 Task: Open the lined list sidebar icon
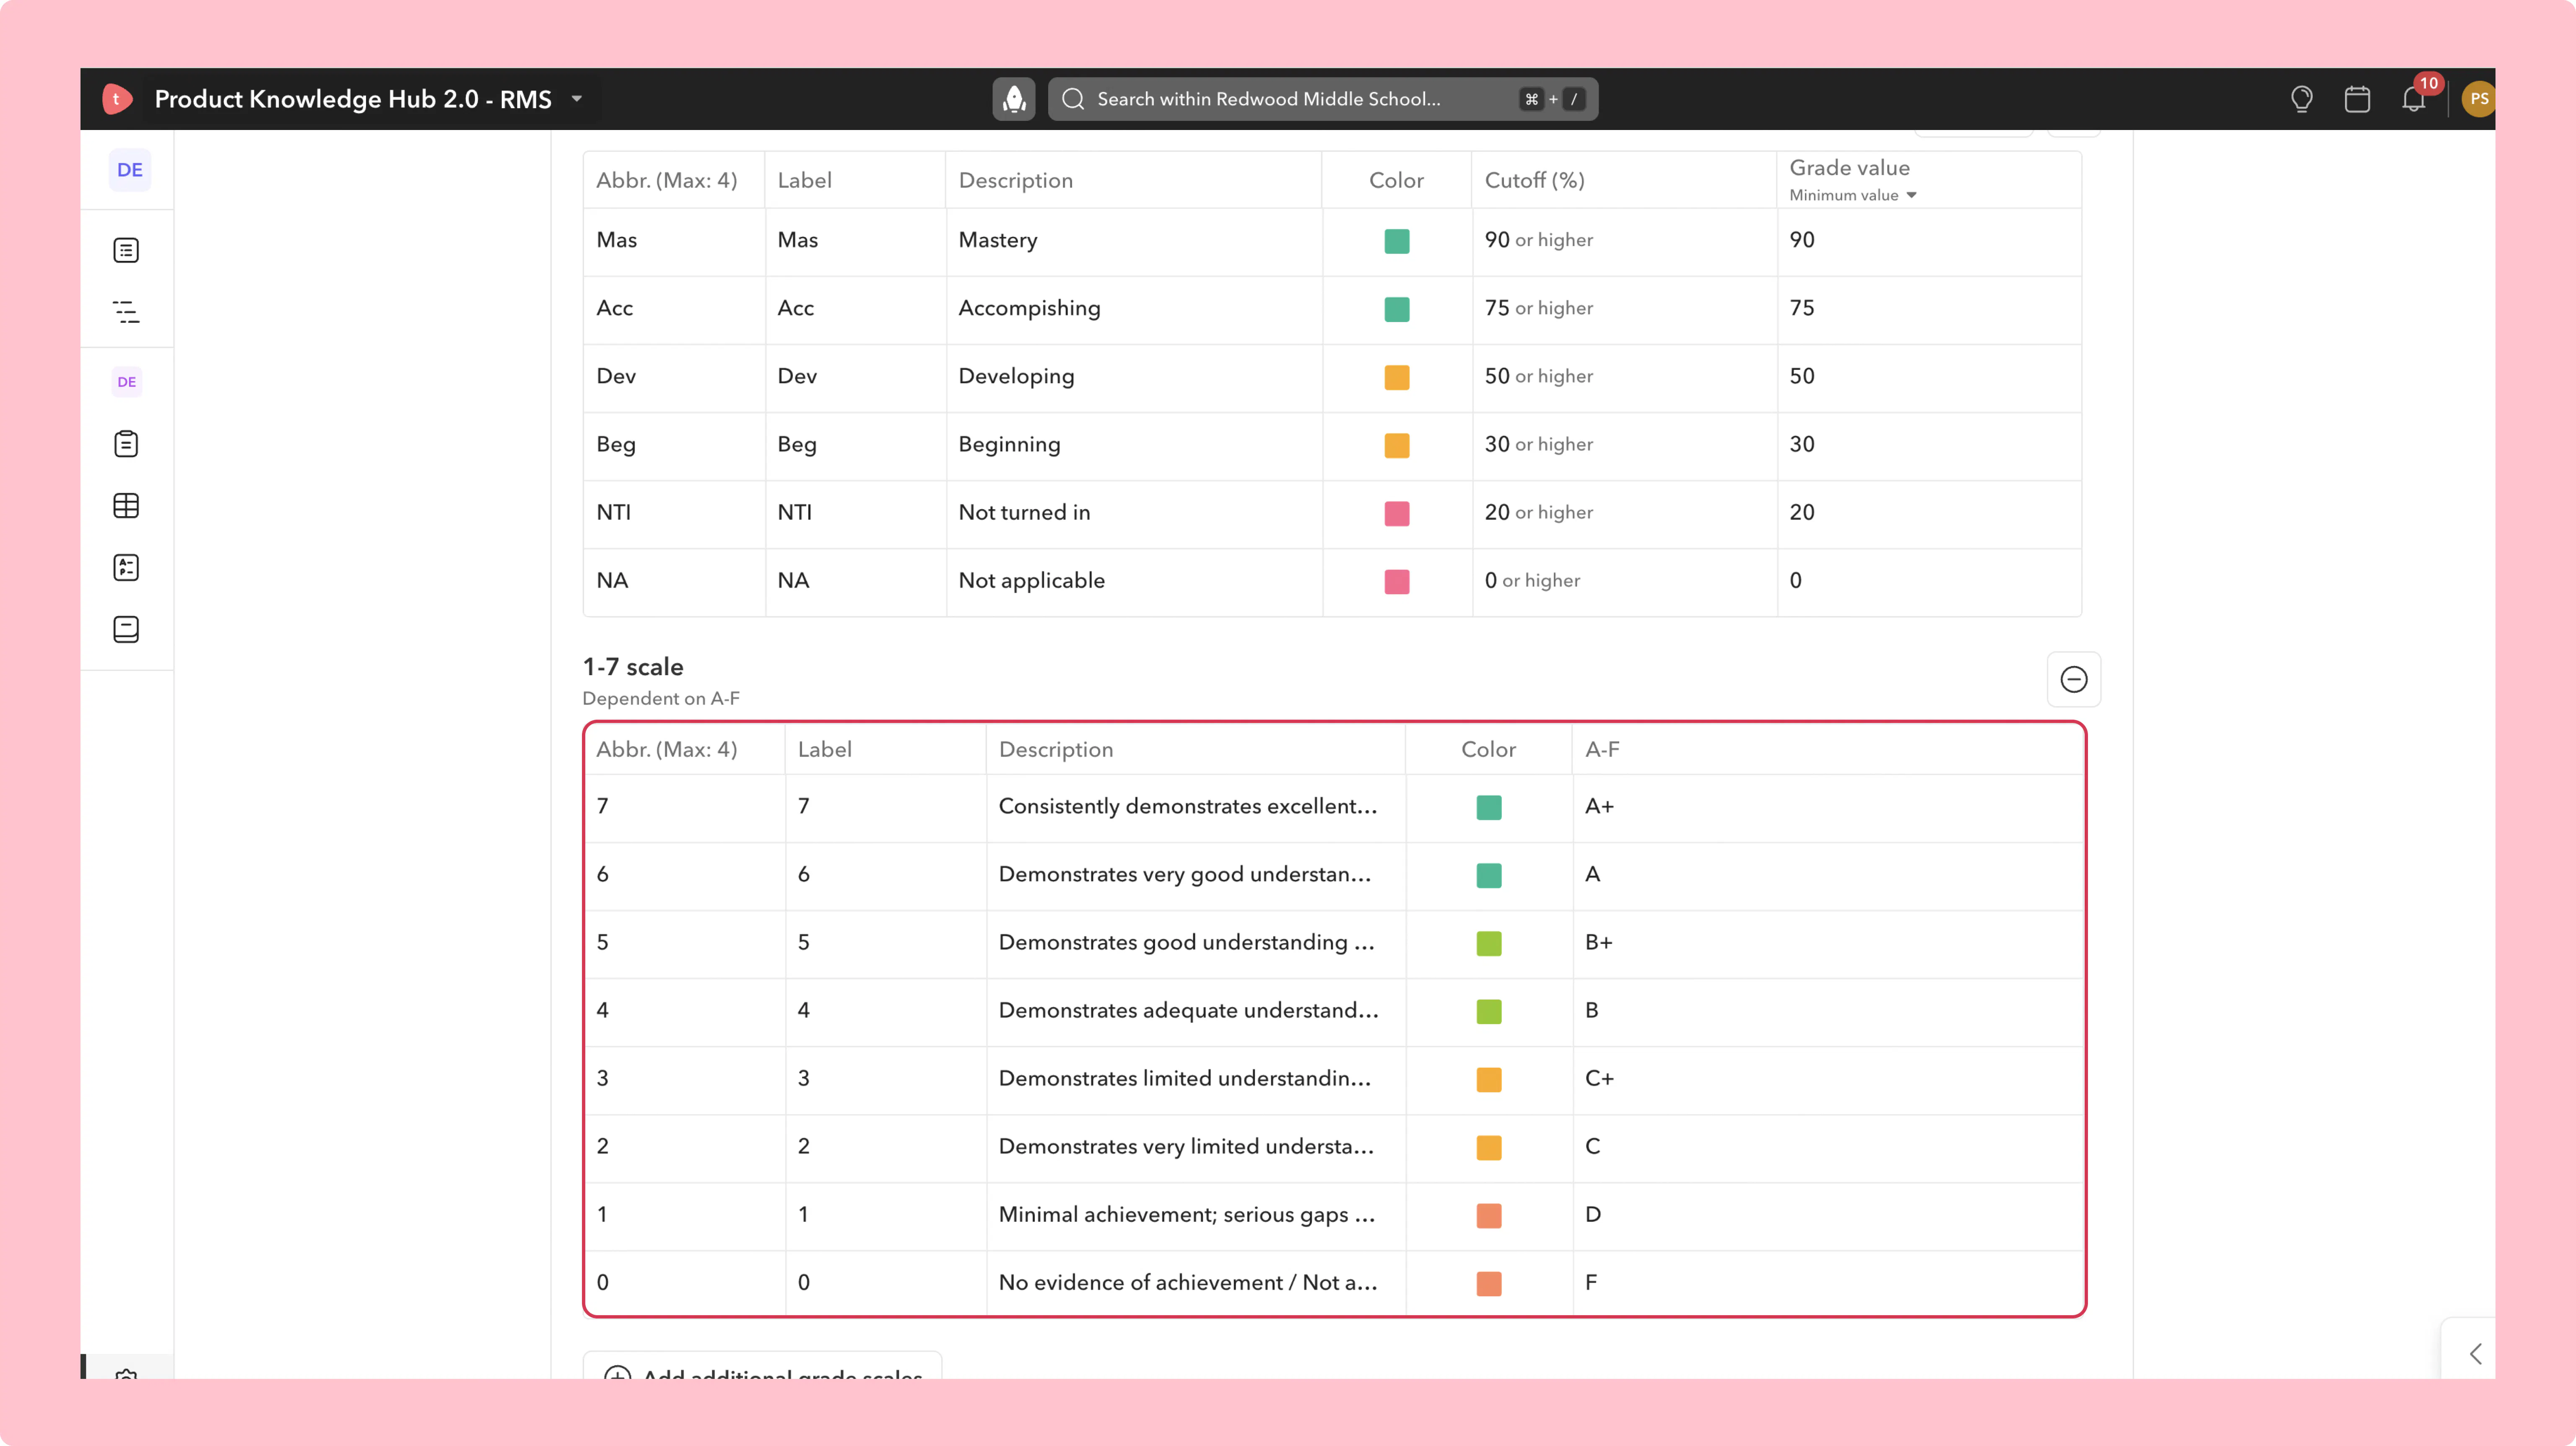tap(126, 250)
